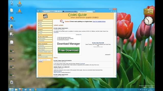Open the Recycle Bin on the desktop
The image size is (163, 91).
pos(12,3)
